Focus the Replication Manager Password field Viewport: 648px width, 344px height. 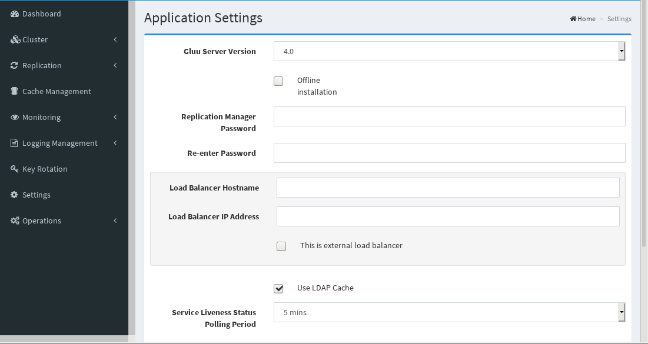449,116
